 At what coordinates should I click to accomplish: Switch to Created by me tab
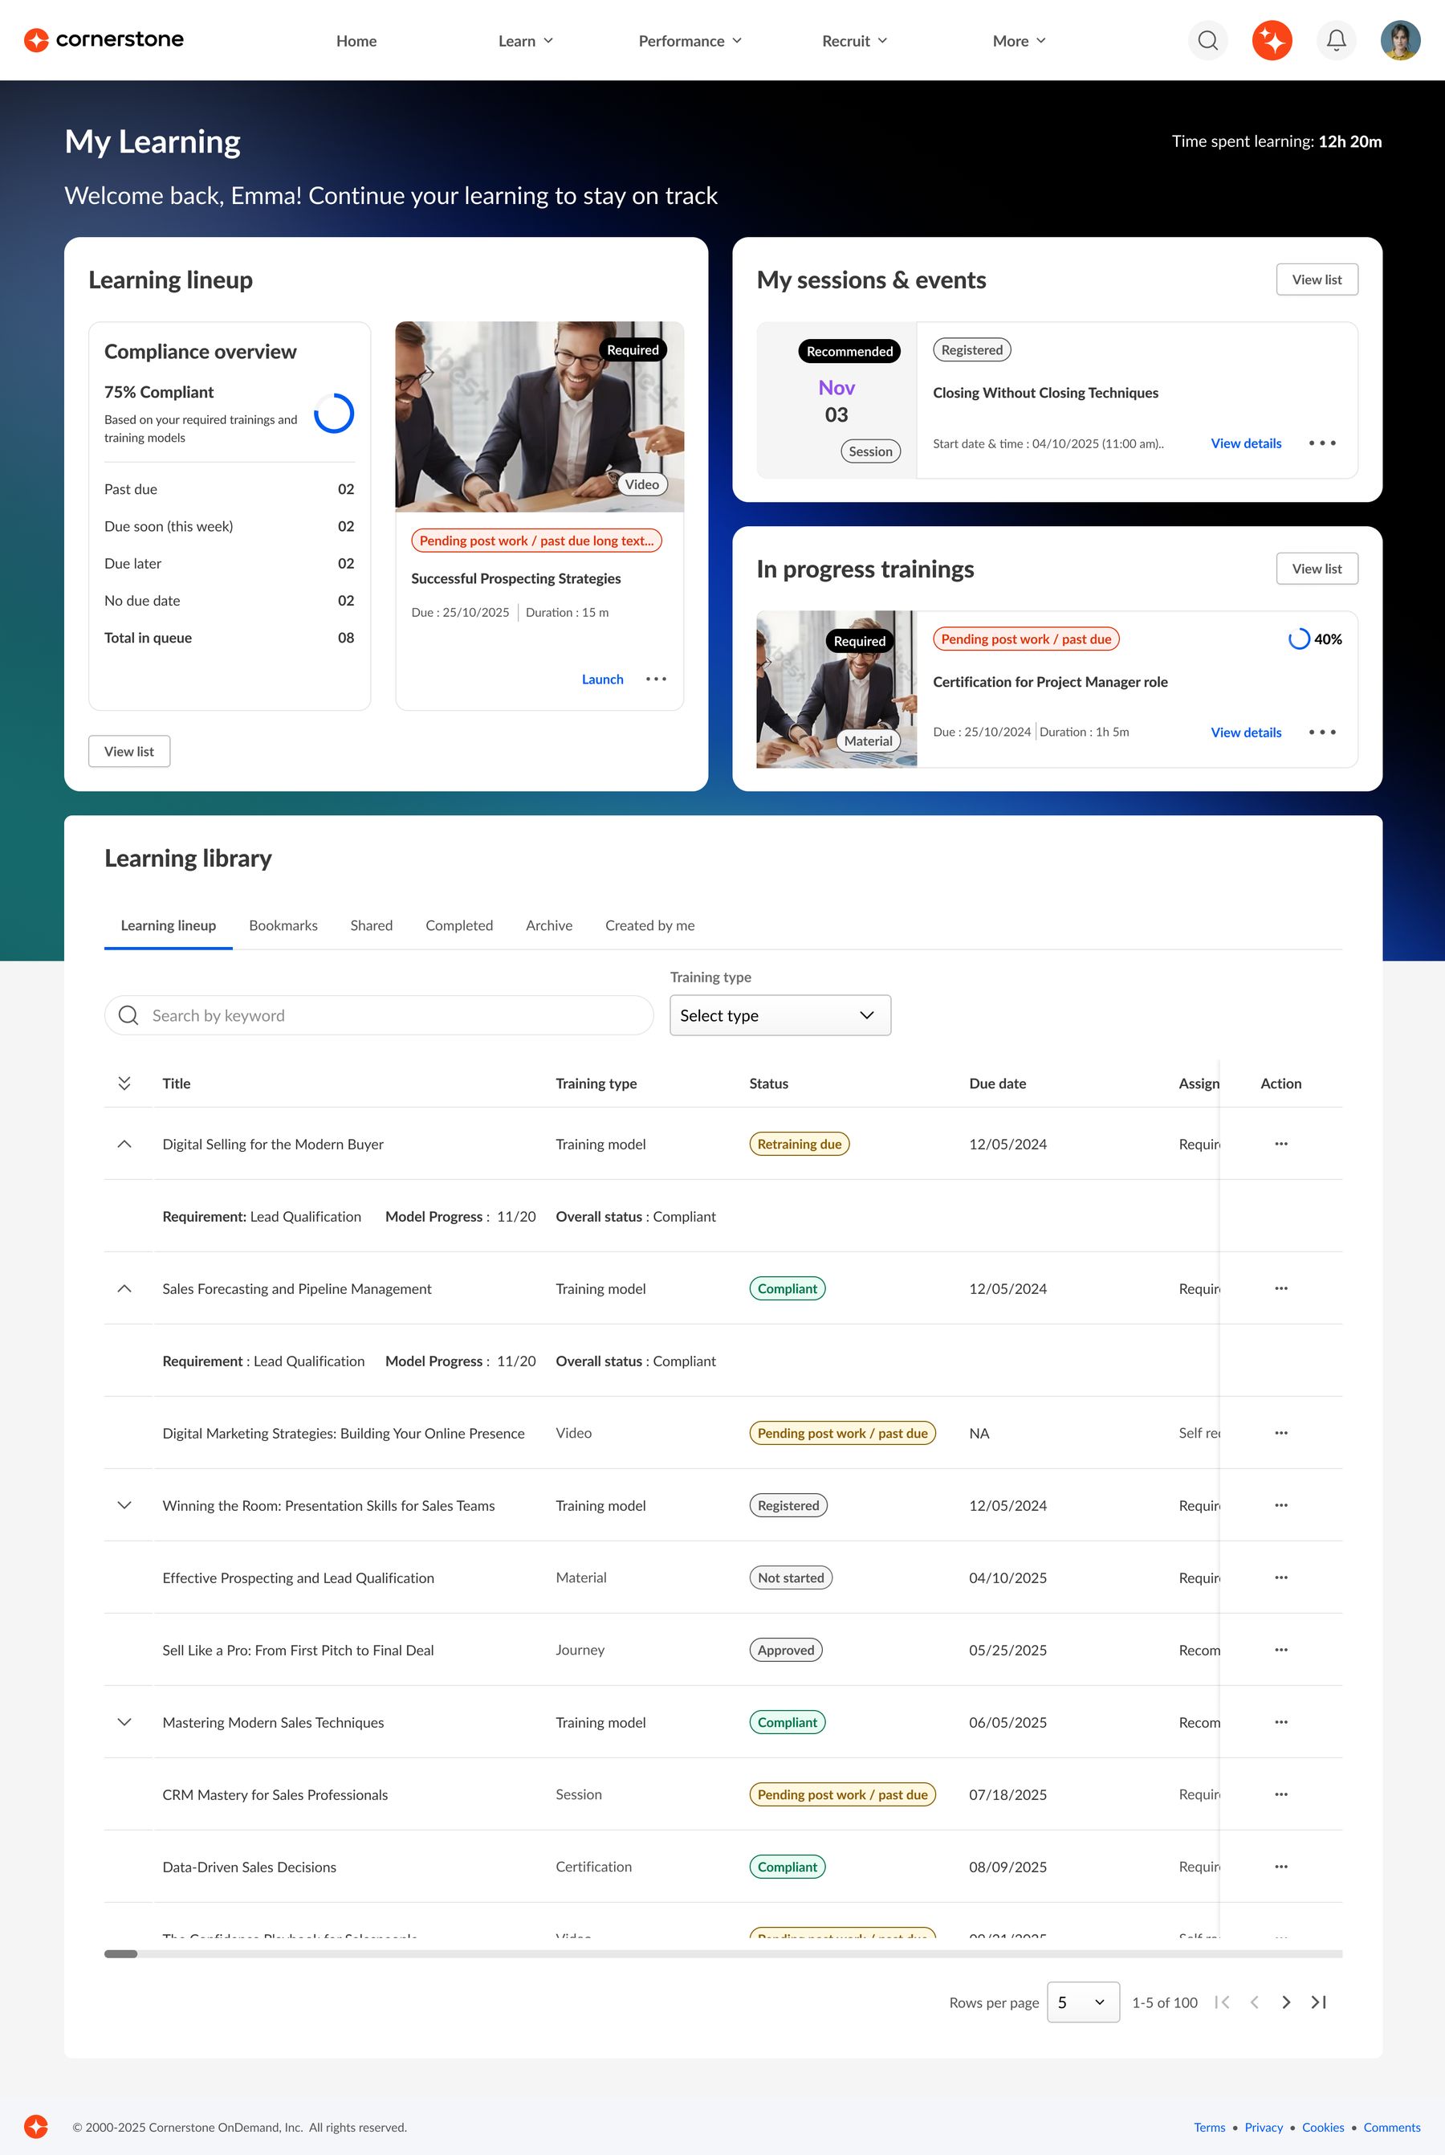pos(649,924)
